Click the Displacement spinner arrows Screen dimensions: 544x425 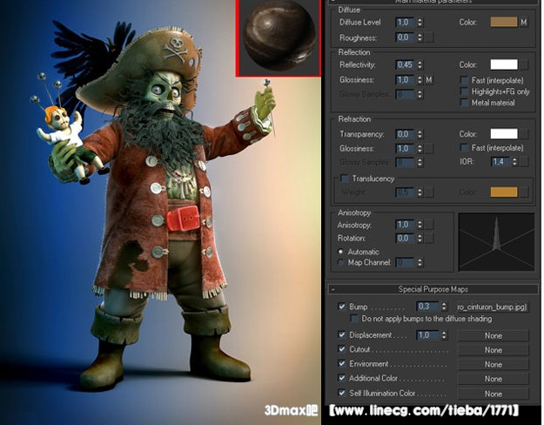coord(444,335)
